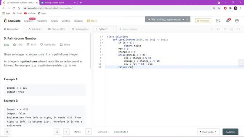
Task: Click the Easy difficulty label
Action: pyautogui.click(x=6, y=45)
